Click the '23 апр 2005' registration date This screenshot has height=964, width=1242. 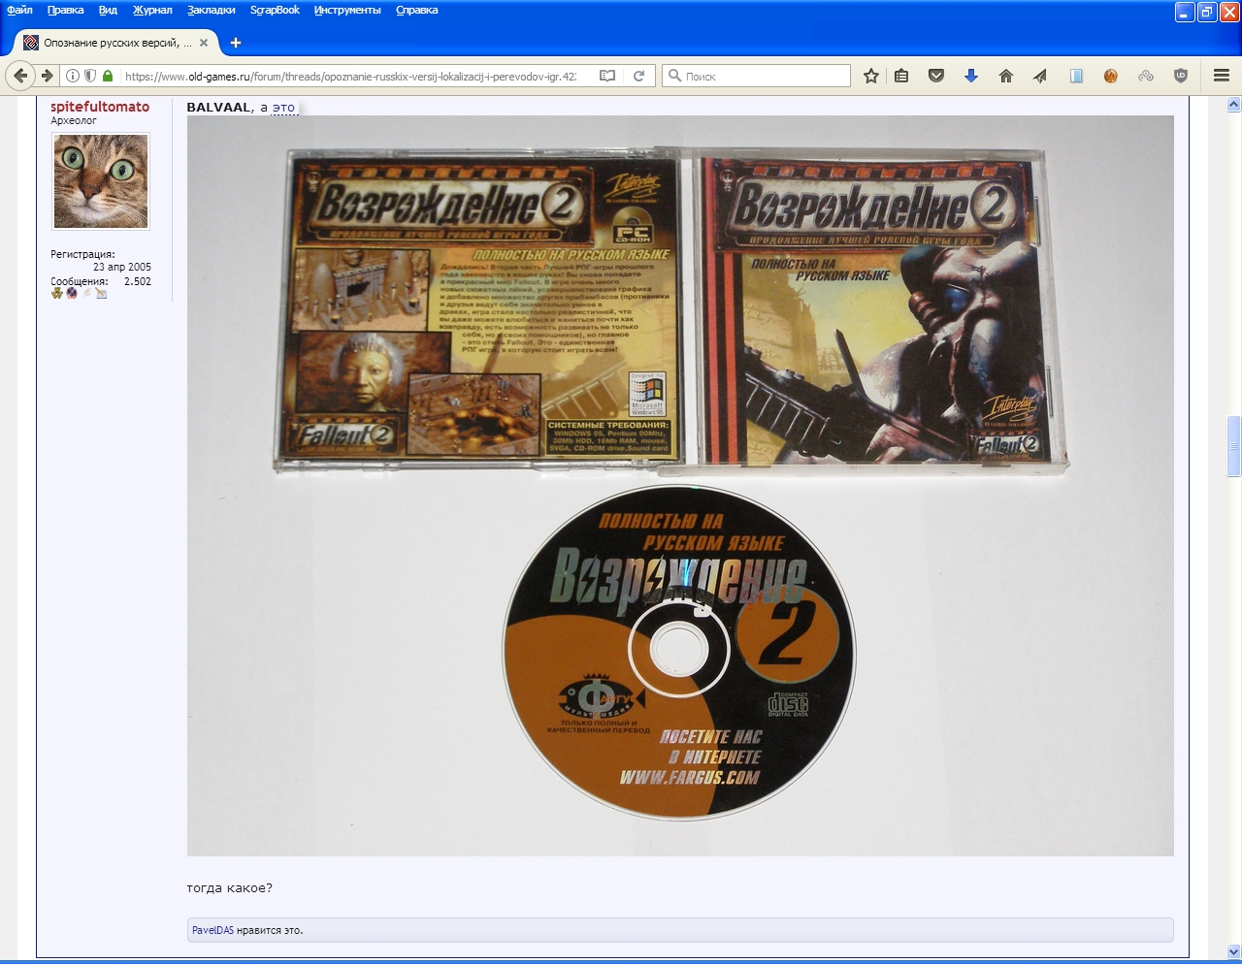click(122, 267)
